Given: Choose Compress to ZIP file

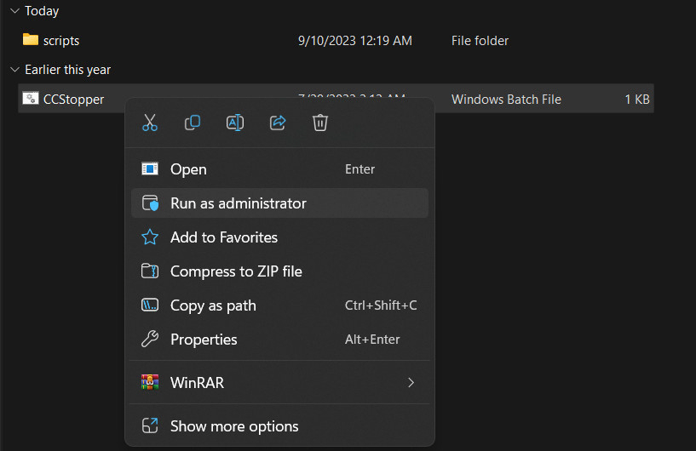Looking at the screenshot, I should (x=236, y=271).
